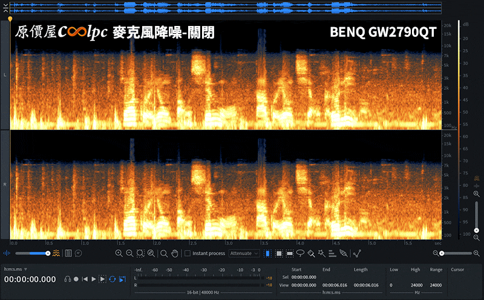The width and height of the screenshot is (484, 300).
Task: Rewind to the start
Action: (85, 279)
